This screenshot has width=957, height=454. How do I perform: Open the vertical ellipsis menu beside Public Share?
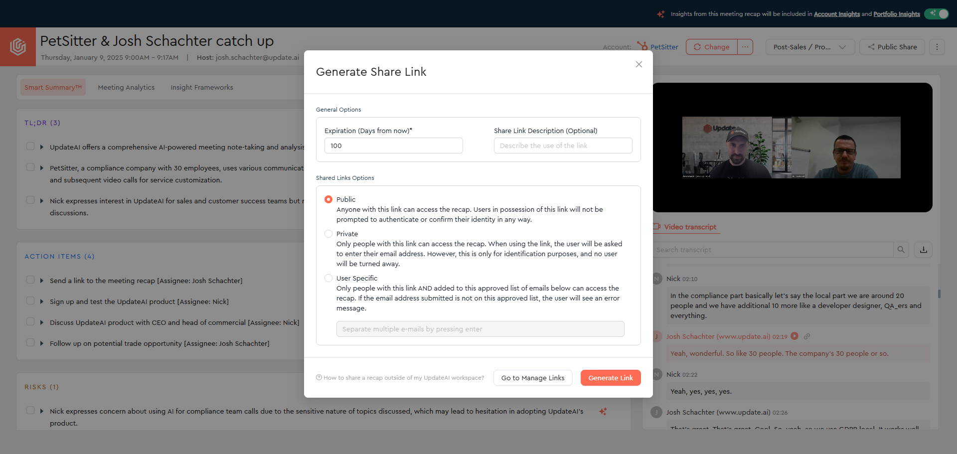click(937, 47)
